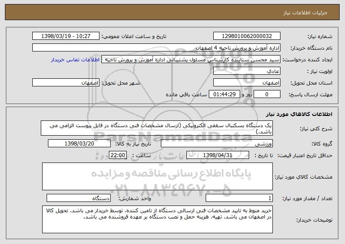Screen dimensions: 345x244
Task: Click the label شهر محل تحویل
Action: pos(121,83)
